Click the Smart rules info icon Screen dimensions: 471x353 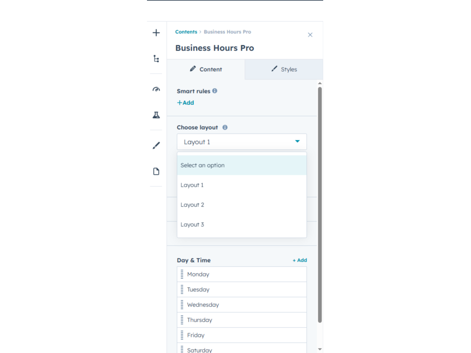(x=215, y=91)
